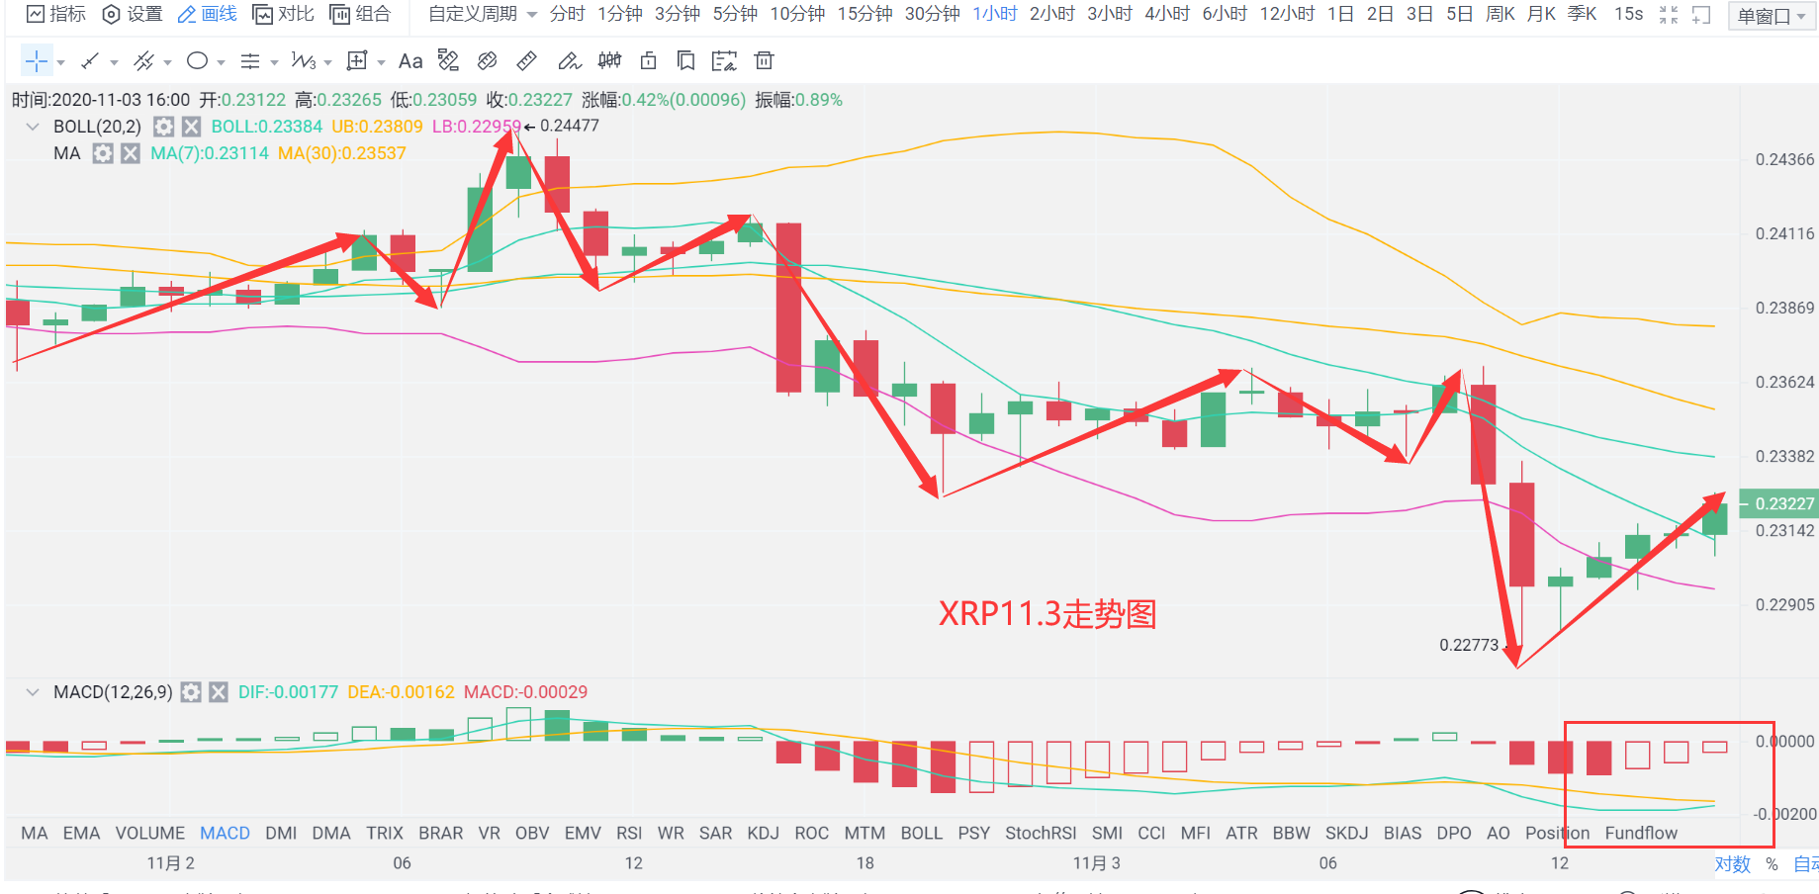Select the trend line drawing tool
This screenshot has height=894, width=1819.
[90, 61]
